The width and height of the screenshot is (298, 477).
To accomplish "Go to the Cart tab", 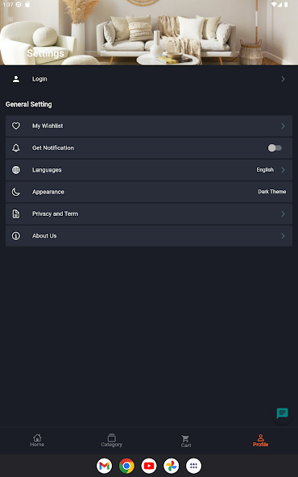I will (x=186, y=441).
